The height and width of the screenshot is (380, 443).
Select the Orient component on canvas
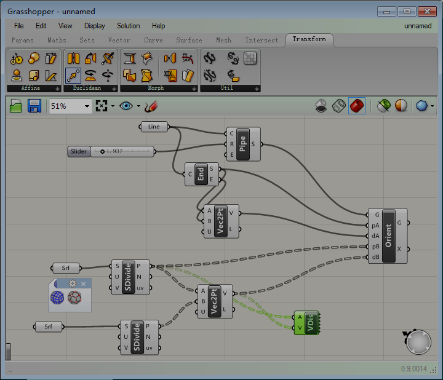(x=388, y=236)
